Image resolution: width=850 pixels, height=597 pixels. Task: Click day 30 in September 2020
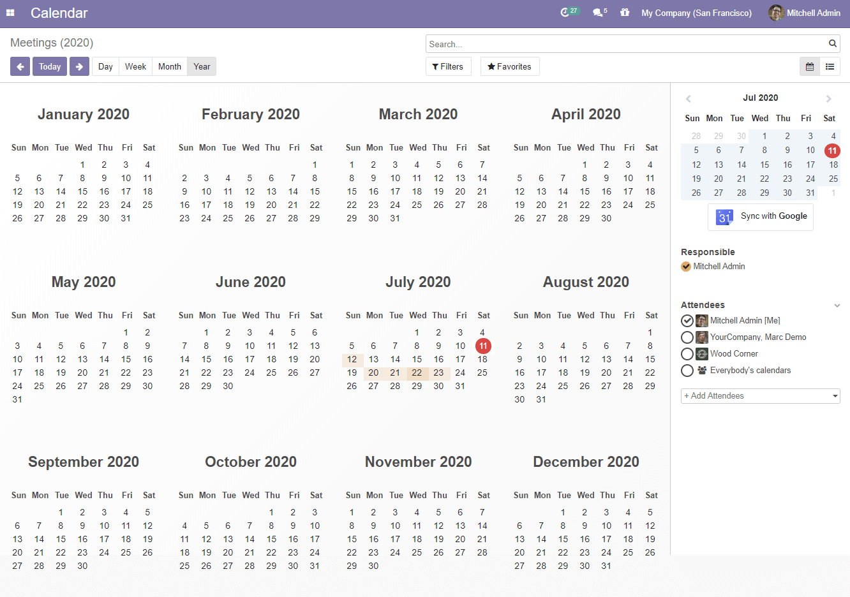(x=82, y=566)
